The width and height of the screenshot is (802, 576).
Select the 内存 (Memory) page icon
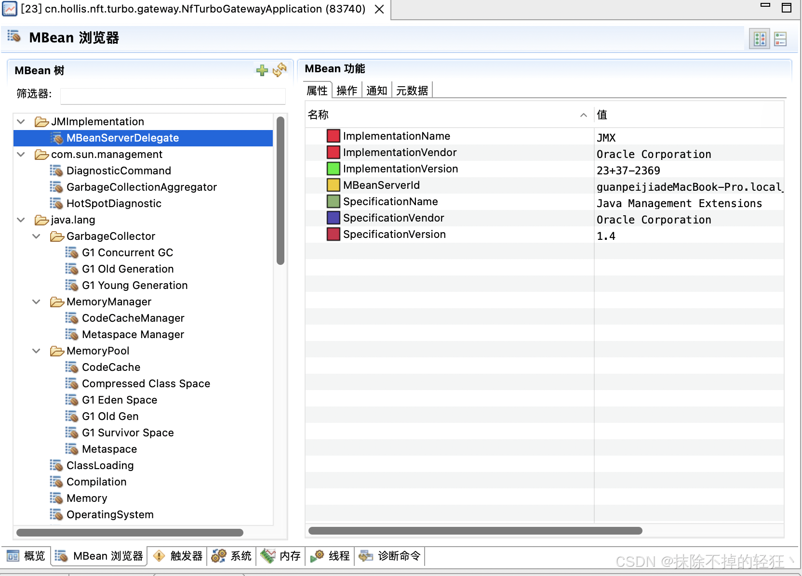point(268,556)
